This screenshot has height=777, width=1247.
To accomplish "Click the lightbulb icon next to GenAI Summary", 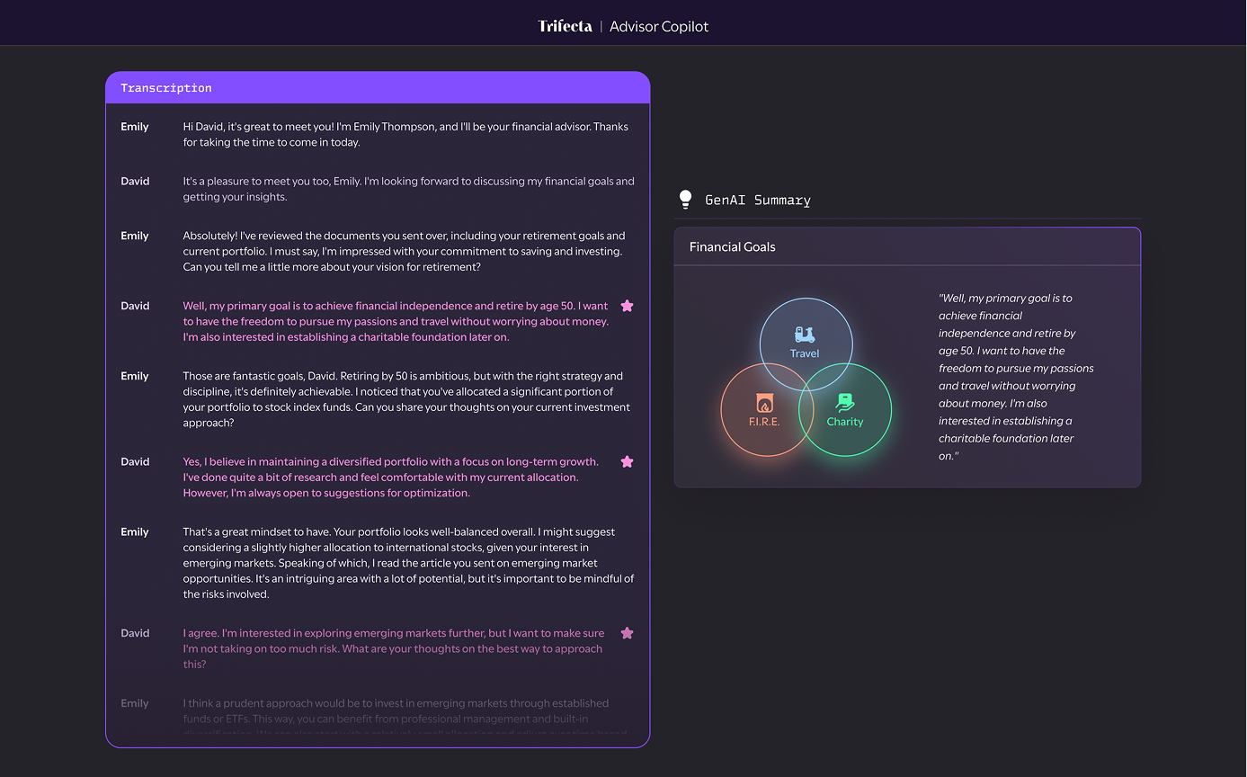I will 686,200.
